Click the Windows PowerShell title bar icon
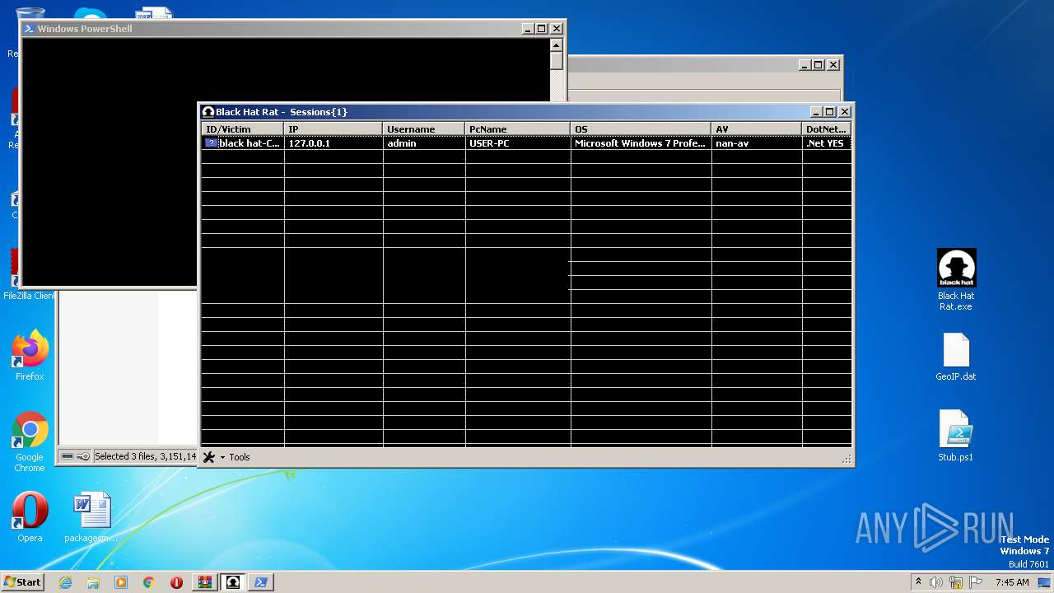The image size is (1054, 593). point(29,29)
